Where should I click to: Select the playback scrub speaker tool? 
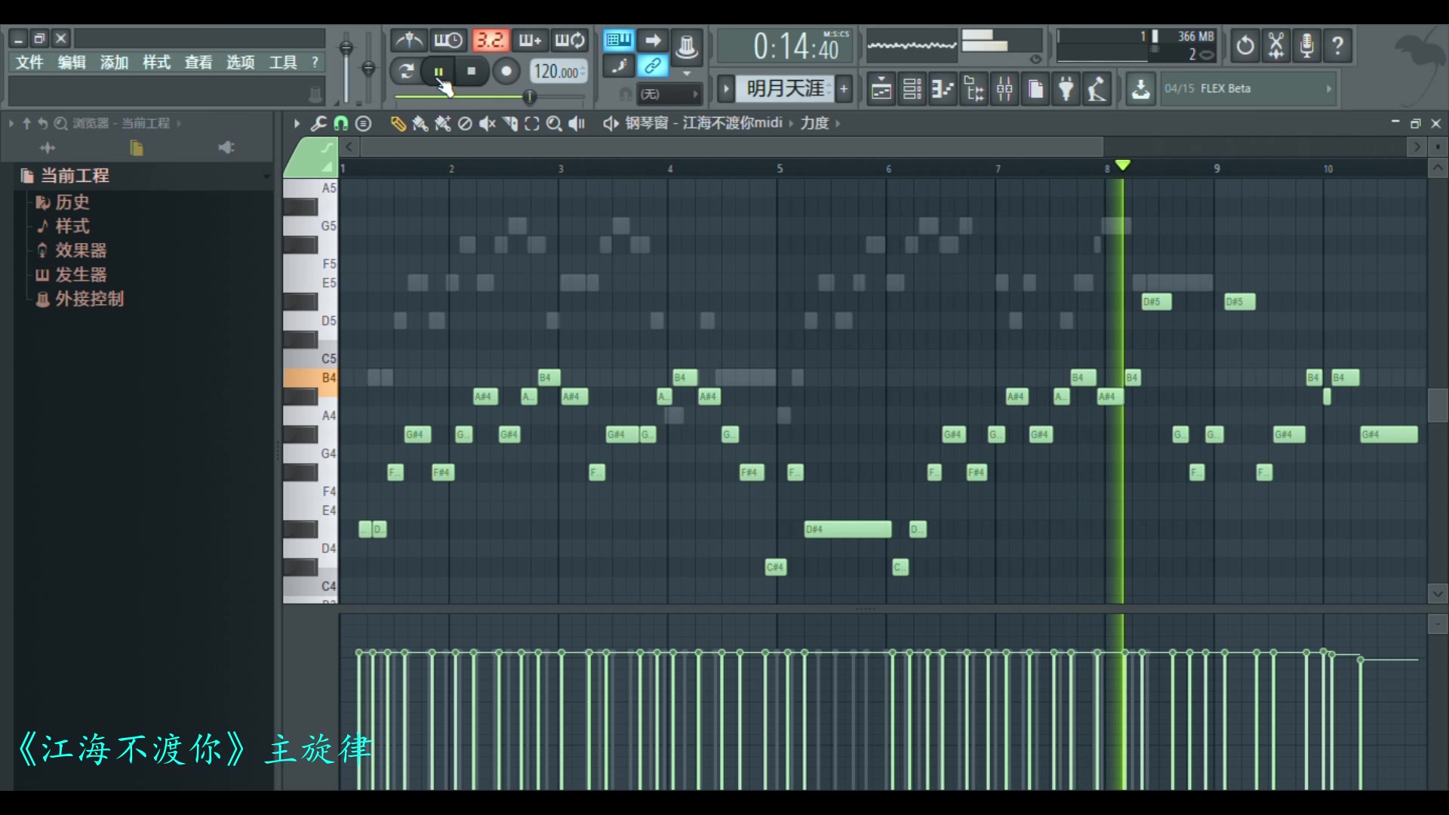(x=577, y=124)
